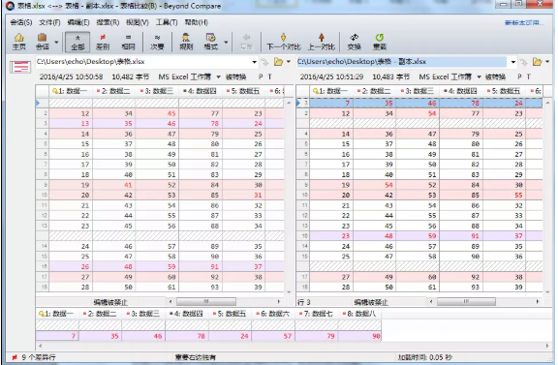Toggle 差别 show differences only
This screenshot has width=558, height=365.
(103, 42)
